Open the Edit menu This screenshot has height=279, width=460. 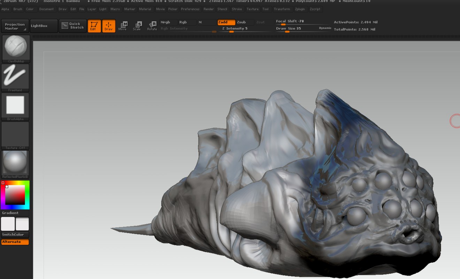click(x=73, y=9)
